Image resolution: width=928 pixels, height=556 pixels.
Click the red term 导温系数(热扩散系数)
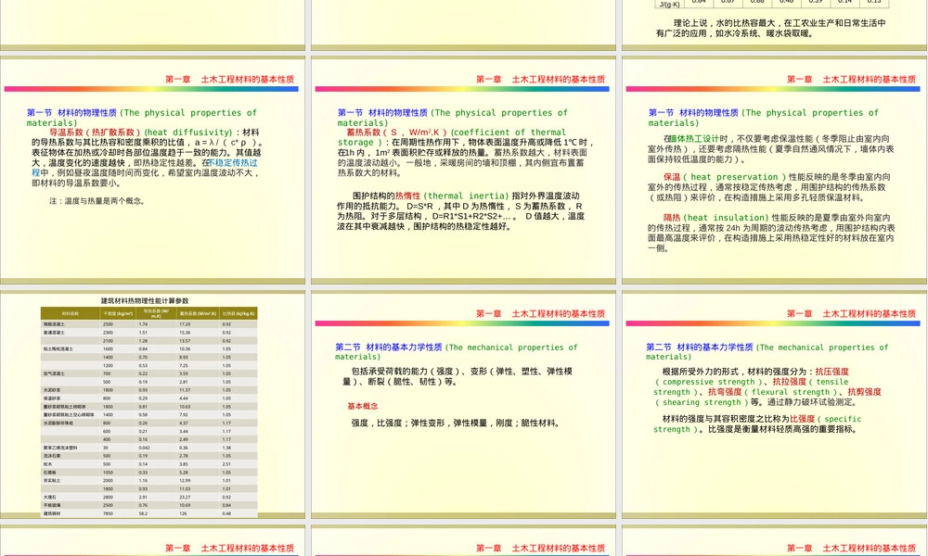[95, 133]
